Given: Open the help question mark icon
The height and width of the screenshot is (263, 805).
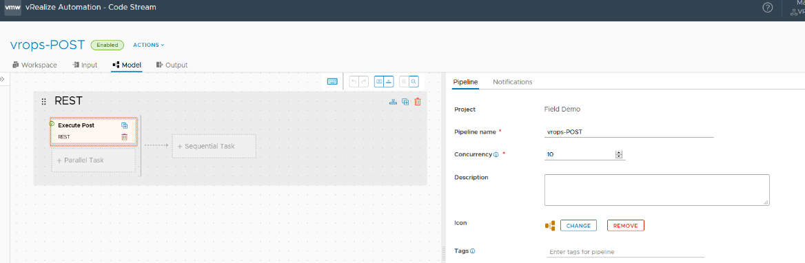Looking at the screenshot, I should pyautogui.click(x=768, y=8).
